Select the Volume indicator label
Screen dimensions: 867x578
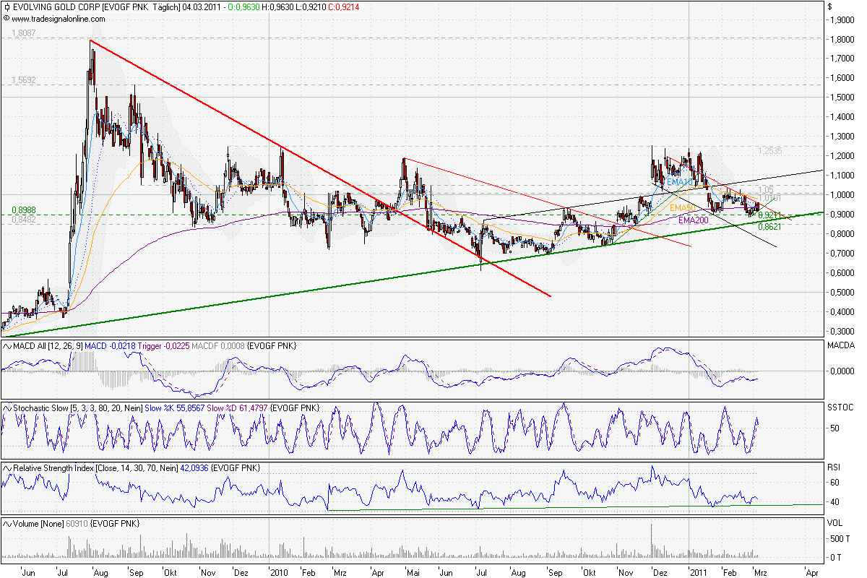pyautogui.click(x=26, y=522)
